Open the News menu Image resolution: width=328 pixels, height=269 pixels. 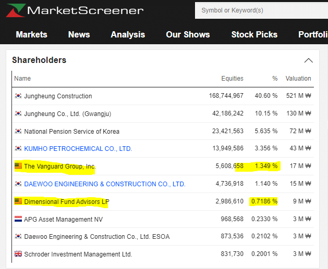(79, 35)
